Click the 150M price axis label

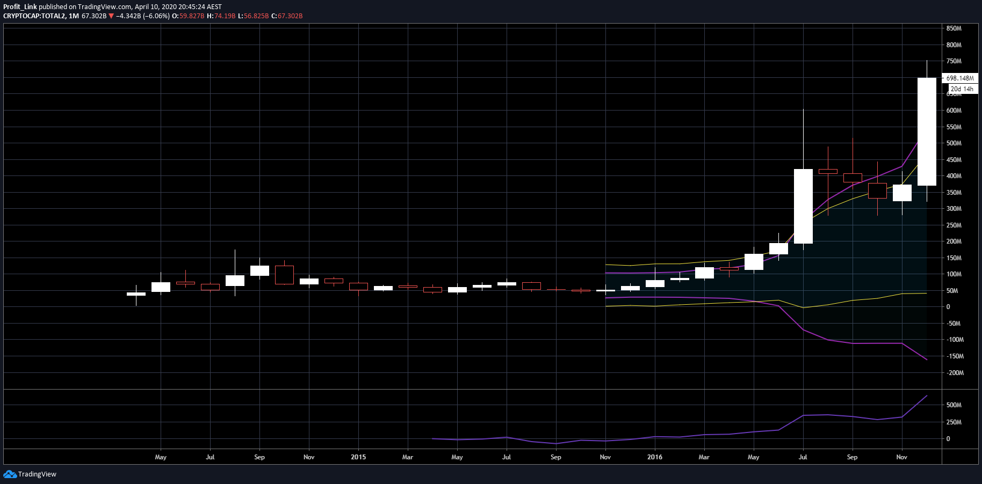(x=954, y=258)
